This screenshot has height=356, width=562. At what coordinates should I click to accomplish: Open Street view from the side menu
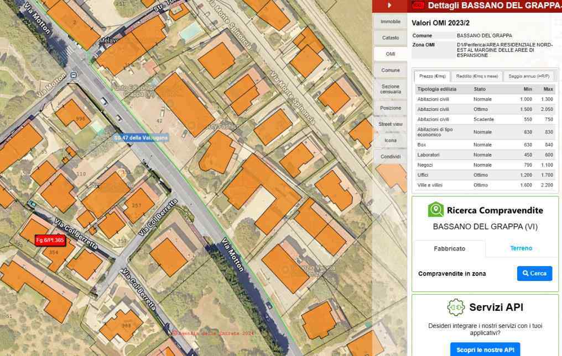tap(391, 124)
